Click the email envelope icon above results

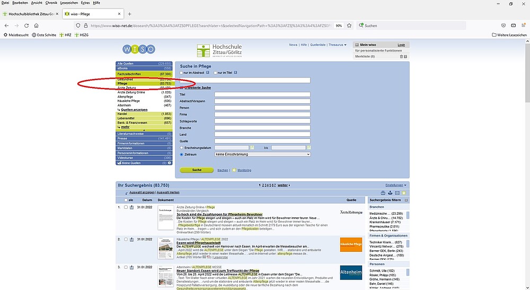coord(397,193)
